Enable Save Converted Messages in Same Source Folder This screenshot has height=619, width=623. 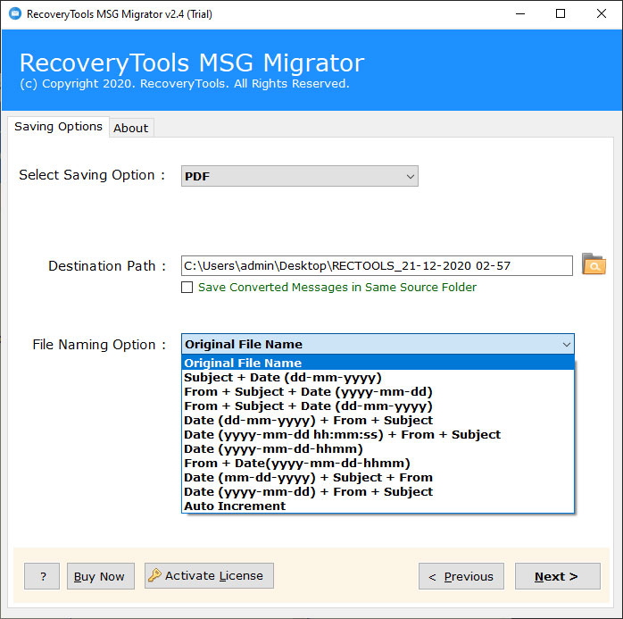pos(187,287)
